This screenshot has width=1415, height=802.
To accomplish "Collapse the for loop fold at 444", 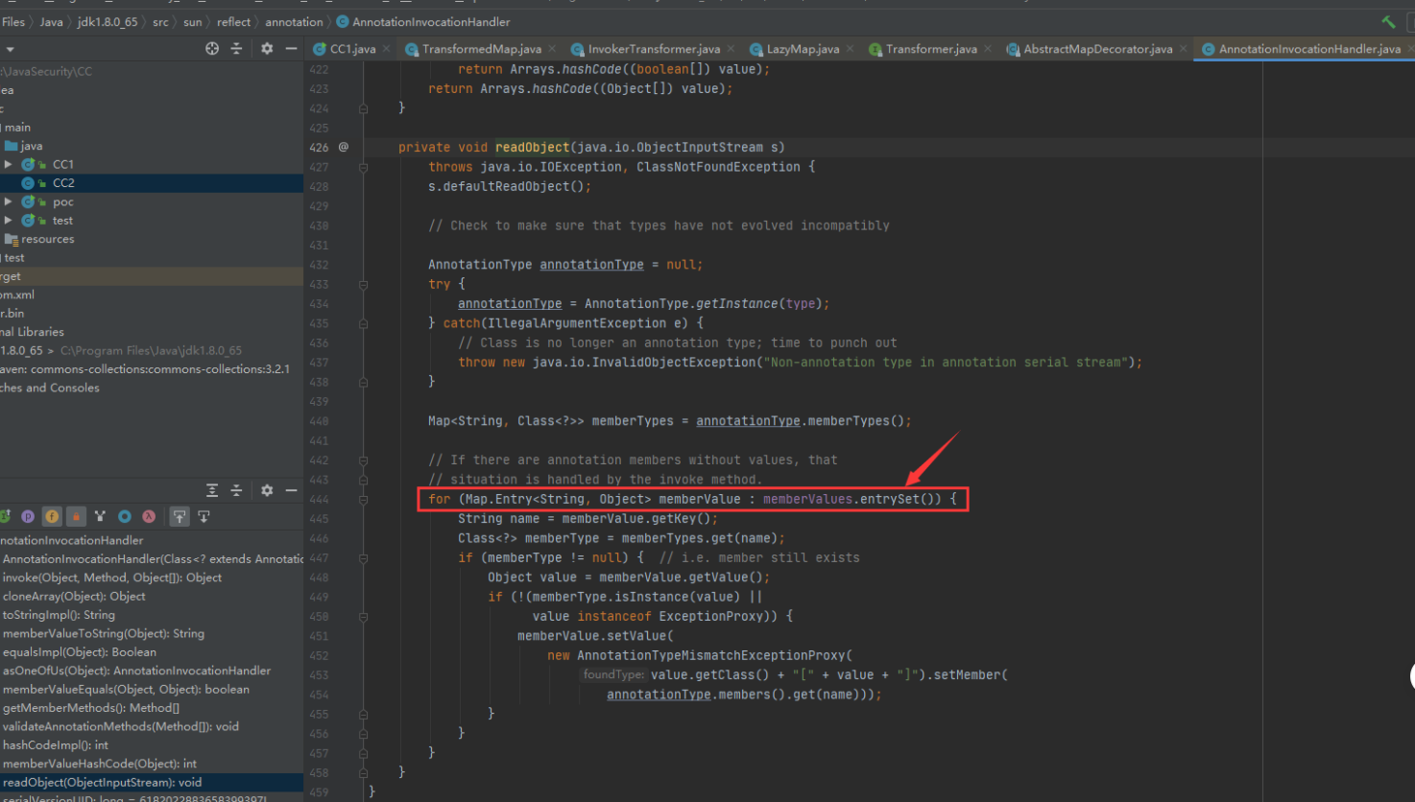I will click(x=363, y=499).
